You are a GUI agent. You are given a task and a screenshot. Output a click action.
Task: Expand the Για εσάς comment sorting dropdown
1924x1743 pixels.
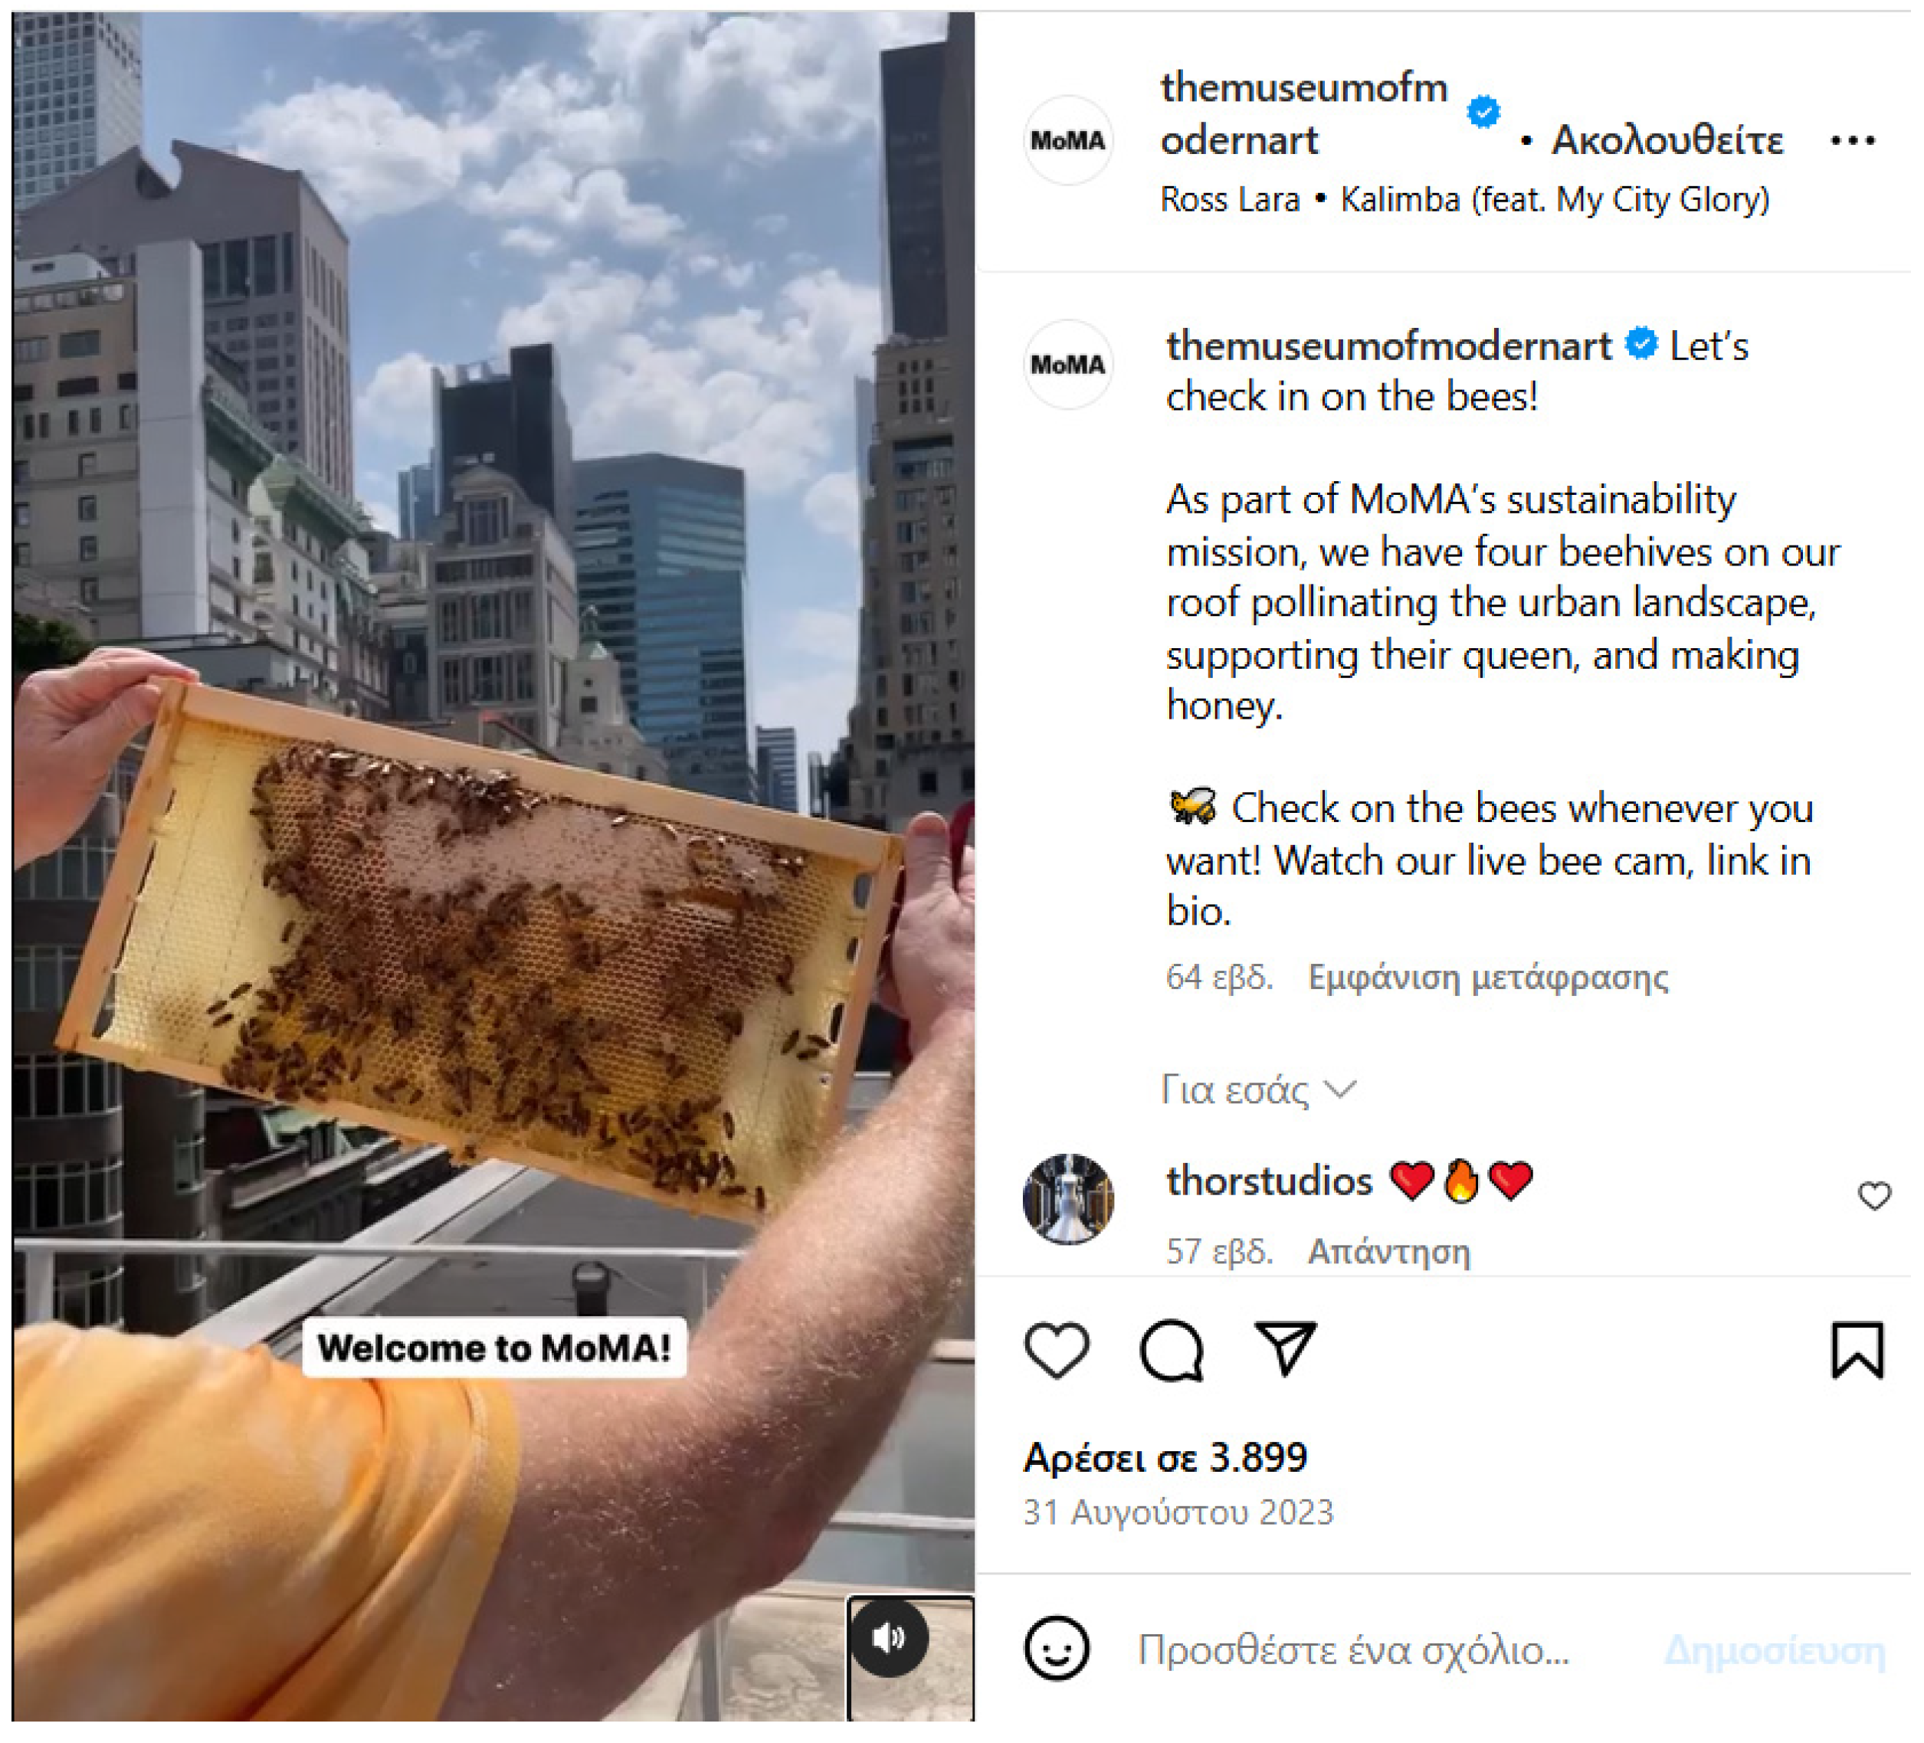pyautogui.click(x=1258, y=1089)
